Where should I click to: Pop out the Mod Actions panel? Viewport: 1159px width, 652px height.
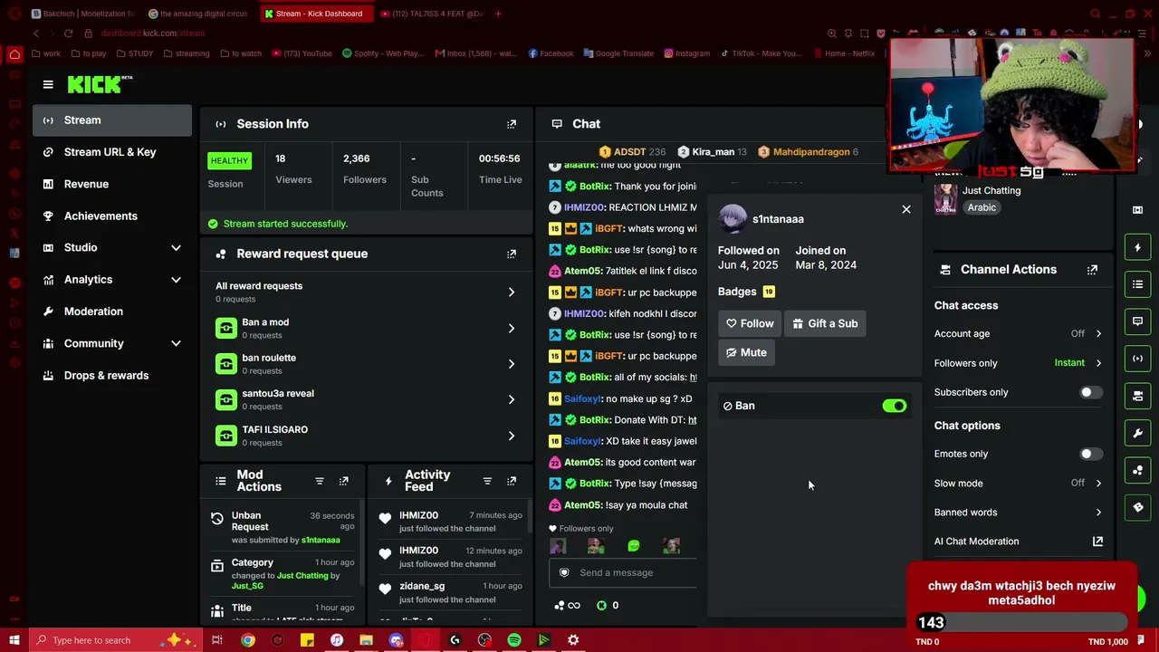(x=344, y=481)
